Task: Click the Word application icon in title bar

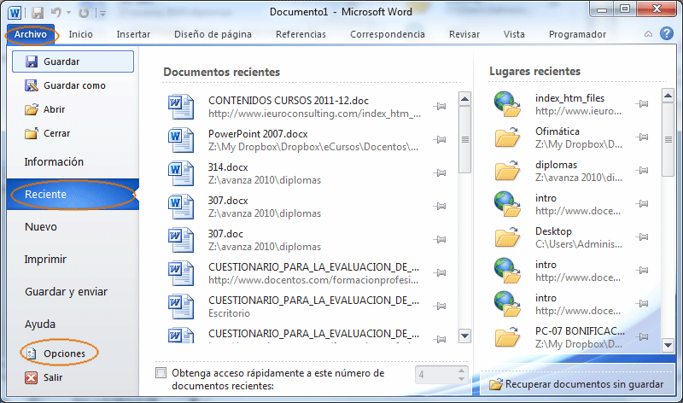Action: (15, 13)
